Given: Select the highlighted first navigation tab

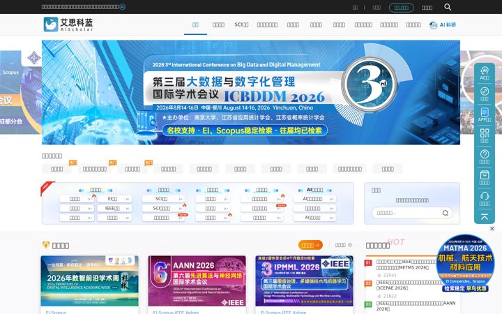Looking at the screenshot, I should [x=195, y=24].
